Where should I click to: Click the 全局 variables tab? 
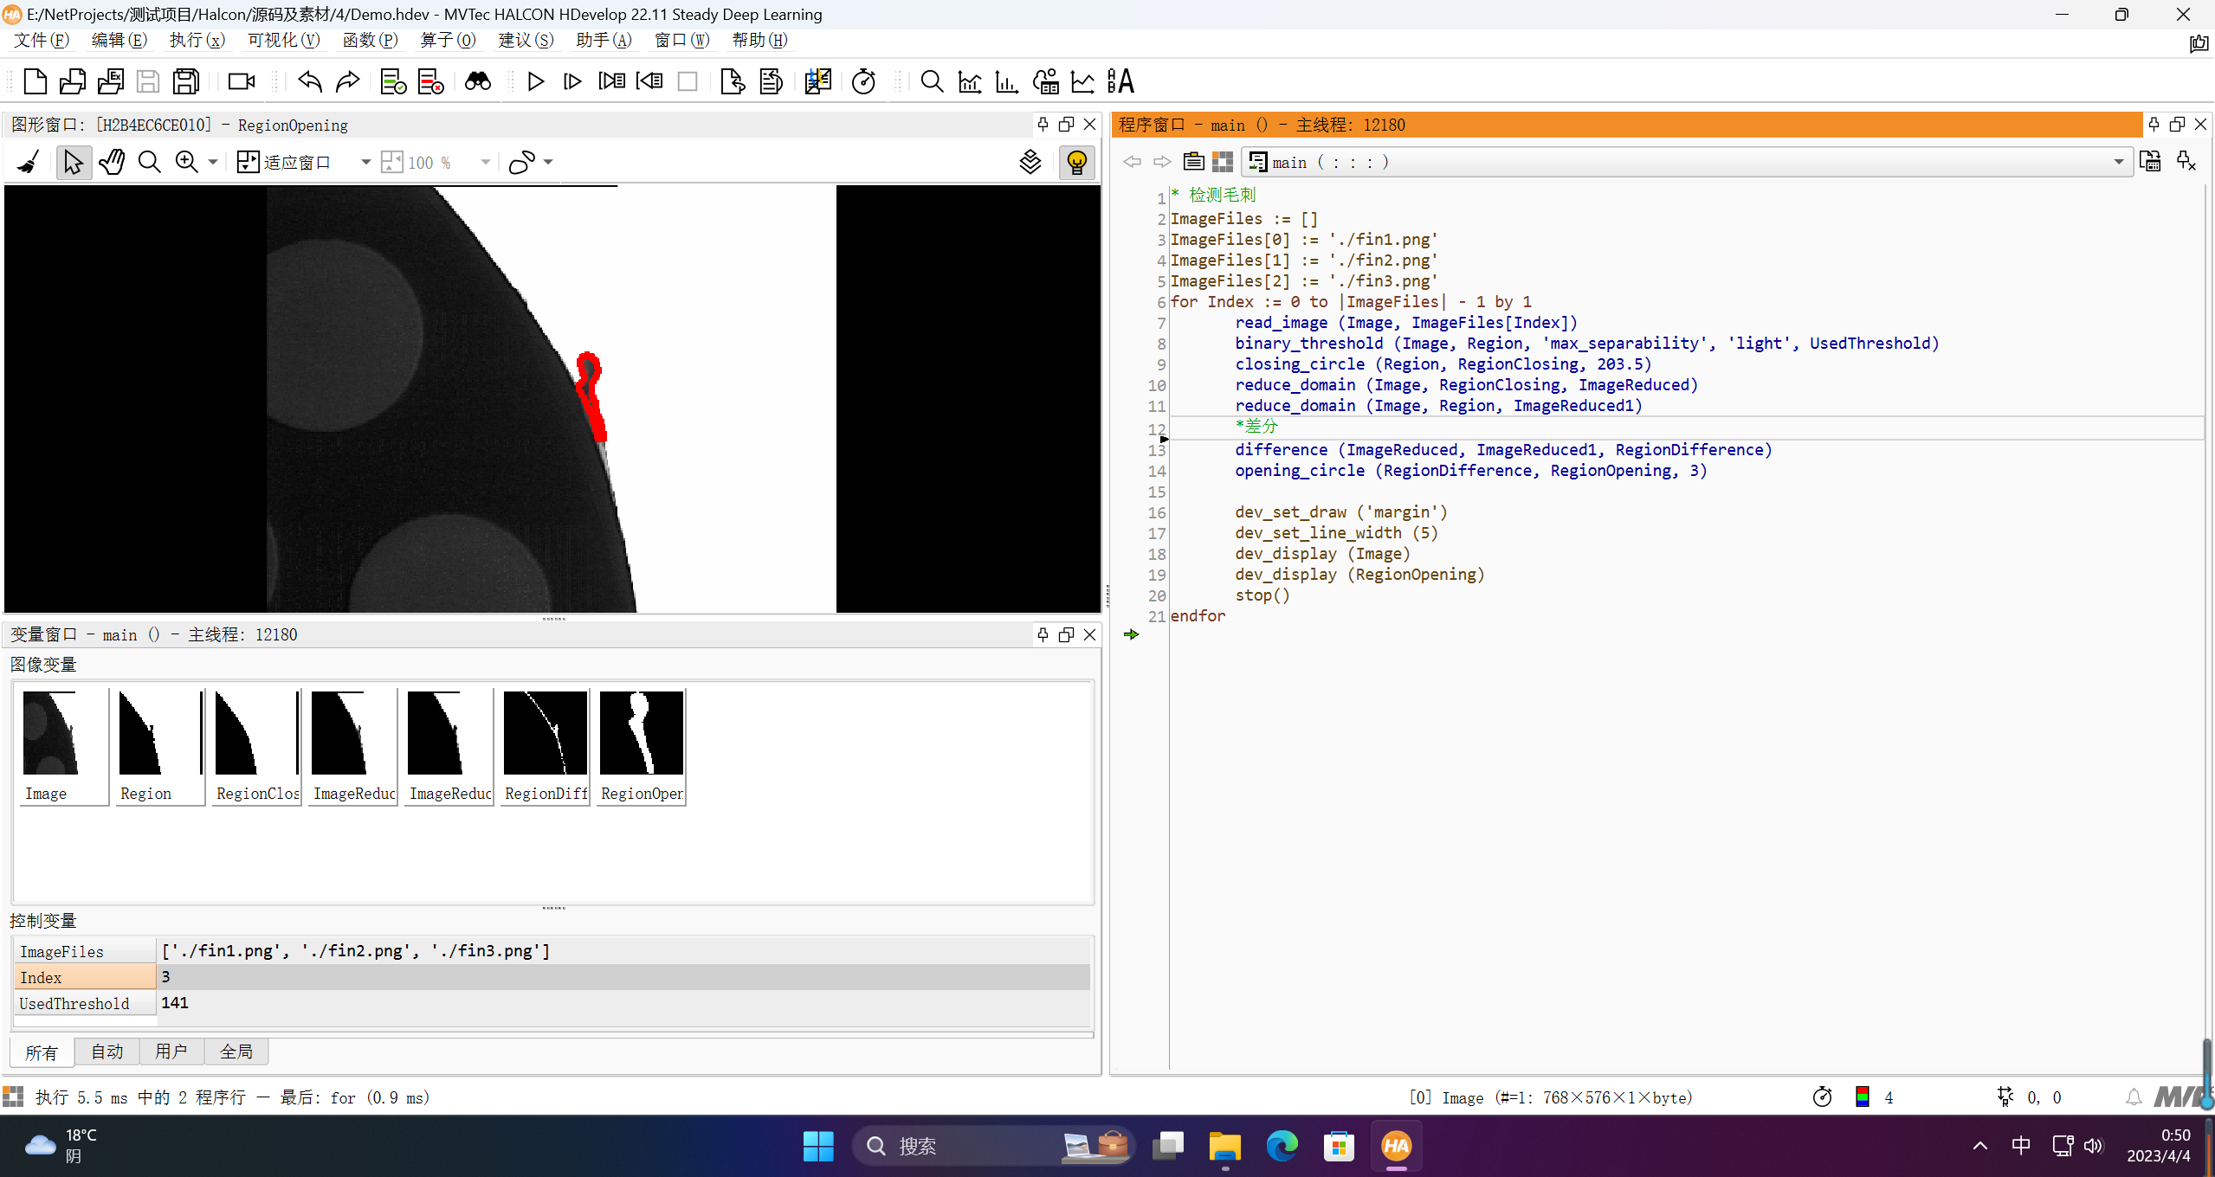point(236,1052)
